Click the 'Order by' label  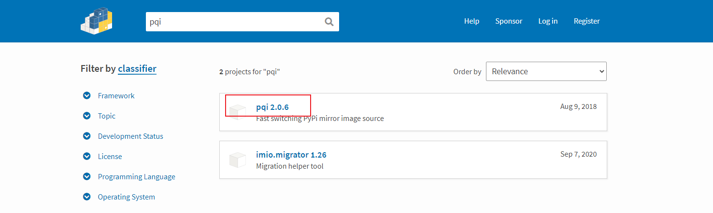point(467,72)
